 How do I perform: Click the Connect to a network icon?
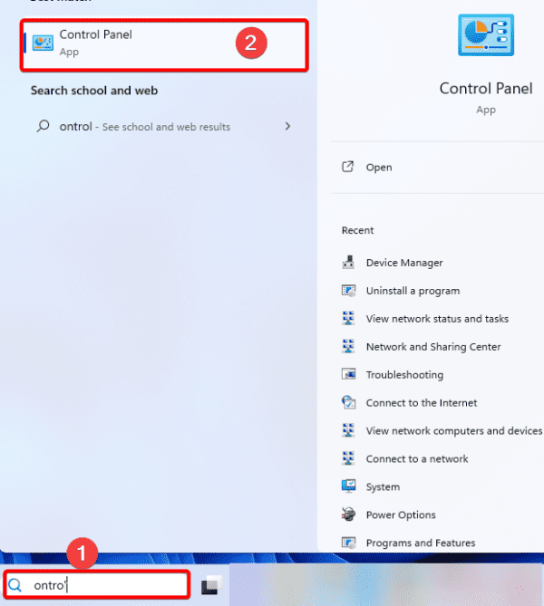[348, 458]
